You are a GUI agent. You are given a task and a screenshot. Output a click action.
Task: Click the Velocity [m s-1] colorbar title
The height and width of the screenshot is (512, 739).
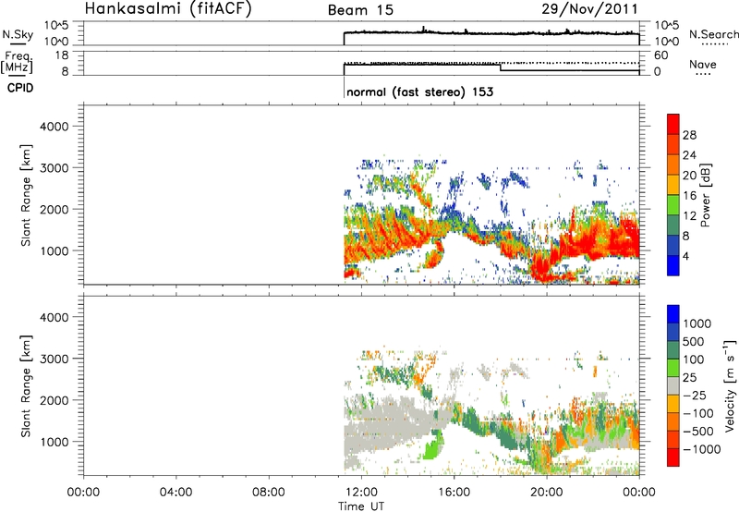point(730,385)
